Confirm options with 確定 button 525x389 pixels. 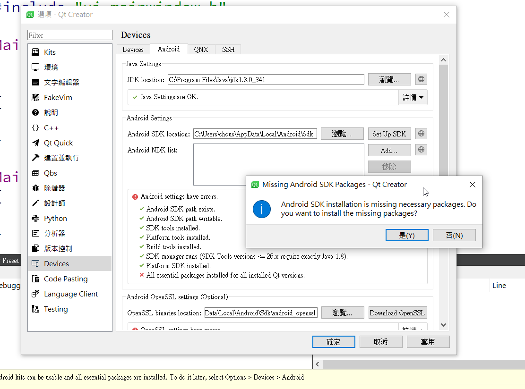click(x=334, y=342)
